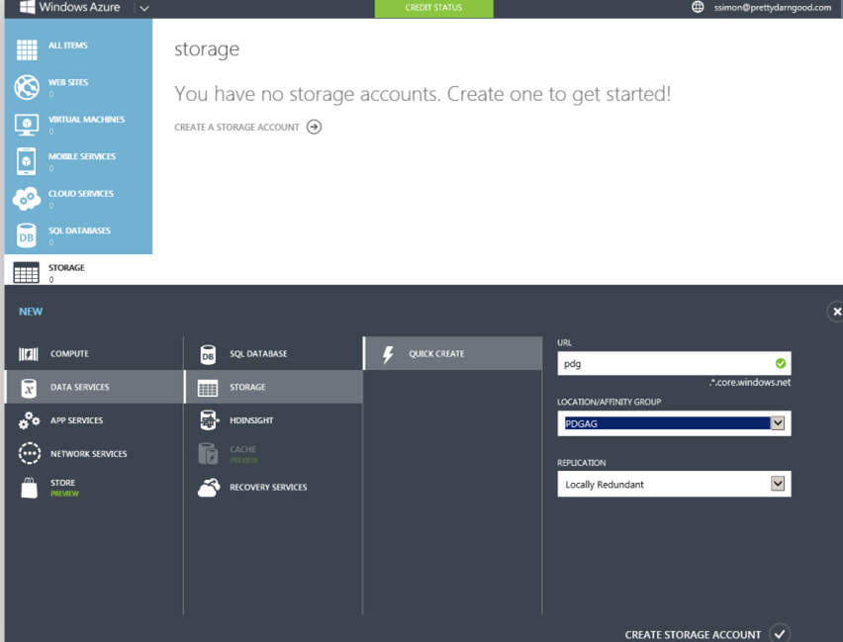Pick SQL DATABASE label in data services list
Screen dimensions: 843x642
pyautogui.click(x=258, y=354)
